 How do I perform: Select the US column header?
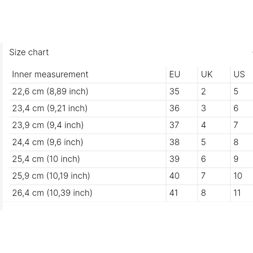tap(239, 74)
